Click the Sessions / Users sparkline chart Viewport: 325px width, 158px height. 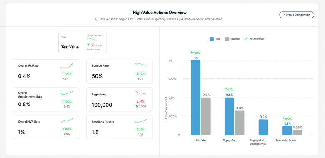click(x=141, y=120)
